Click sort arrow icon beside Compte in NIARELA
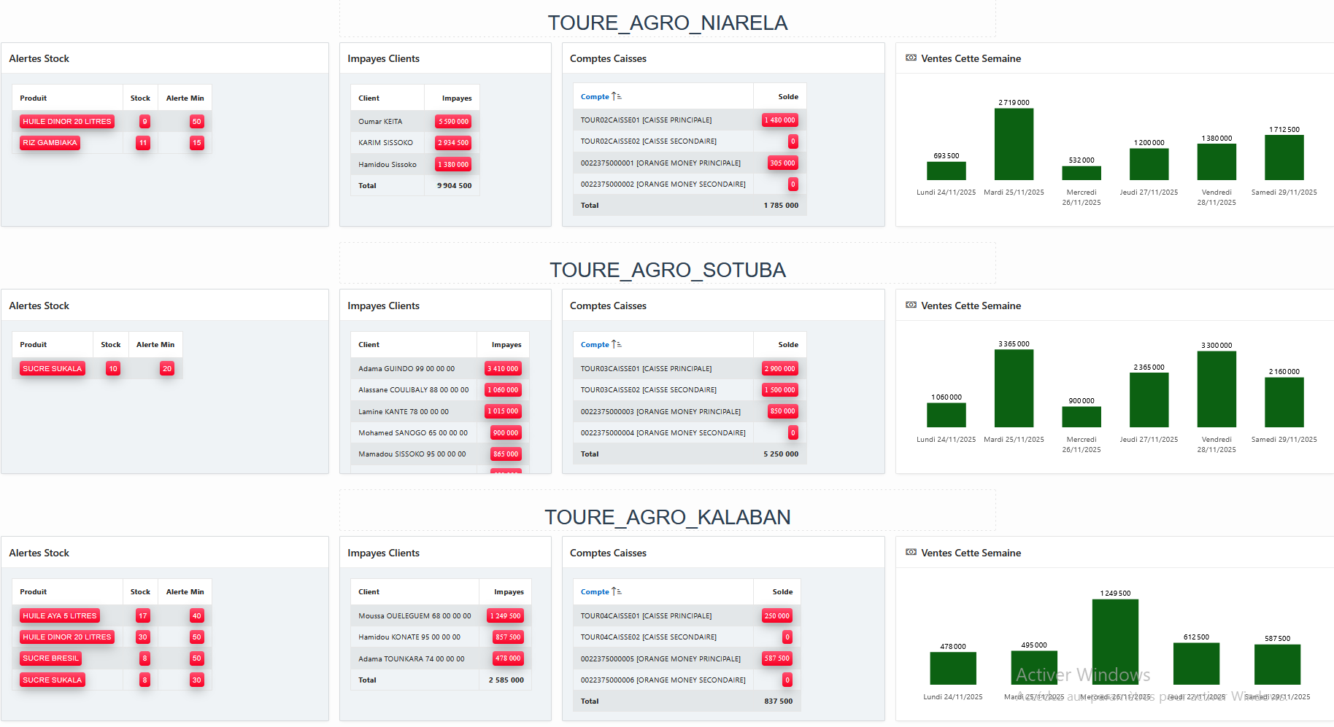Screen dimensions: 1334x727 pyautogui.click(x=617, y=97)
